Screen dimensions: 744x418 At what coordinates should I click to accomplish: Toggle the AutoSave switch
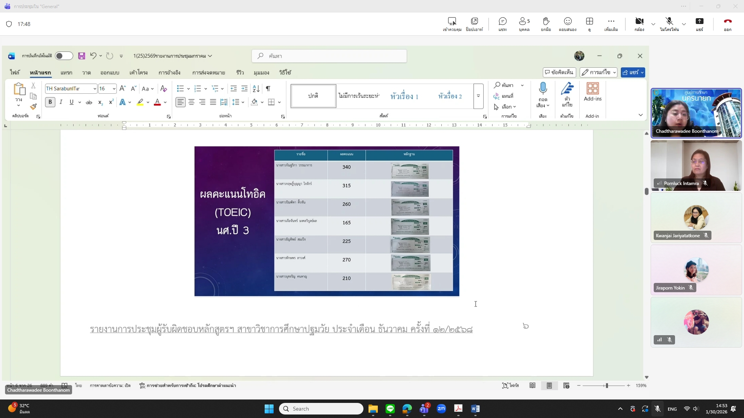64,56
